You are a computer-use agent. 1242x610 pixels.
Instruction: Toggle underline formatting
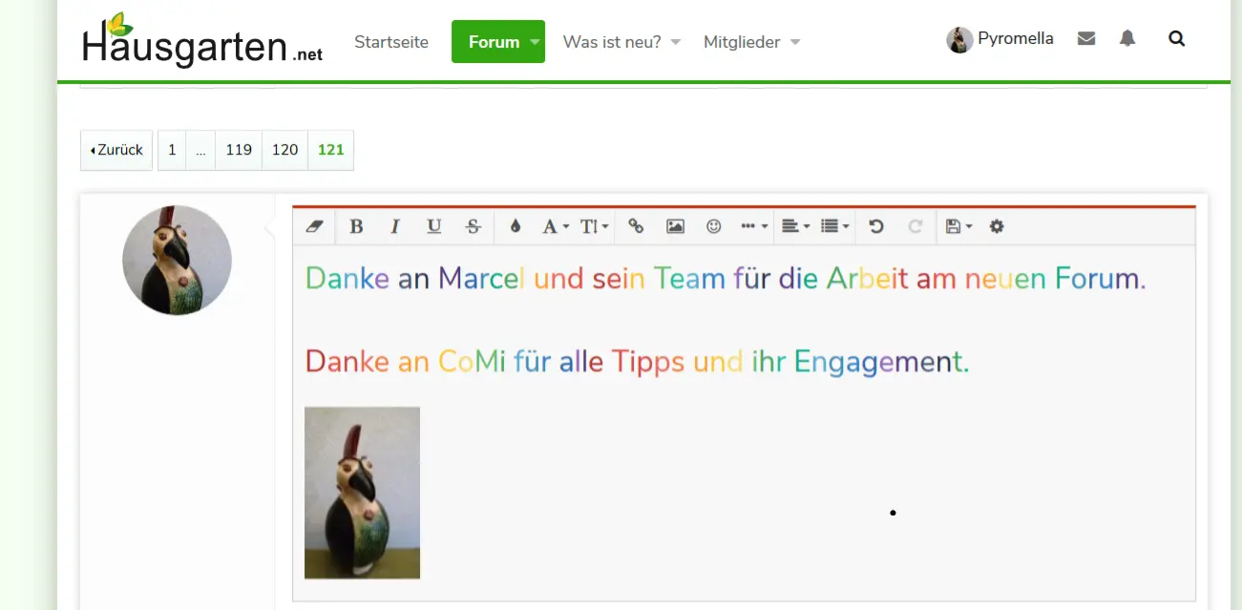pos(433,226)
